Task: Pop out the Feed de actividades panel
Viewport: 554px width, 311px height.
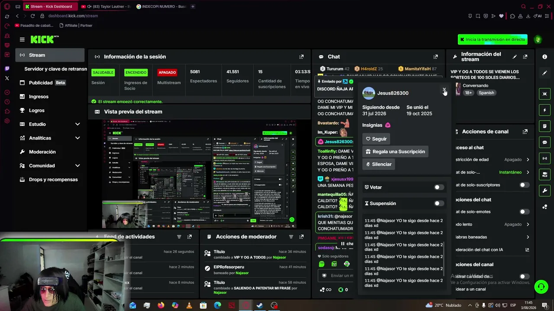Action: [x=190, y=237]
